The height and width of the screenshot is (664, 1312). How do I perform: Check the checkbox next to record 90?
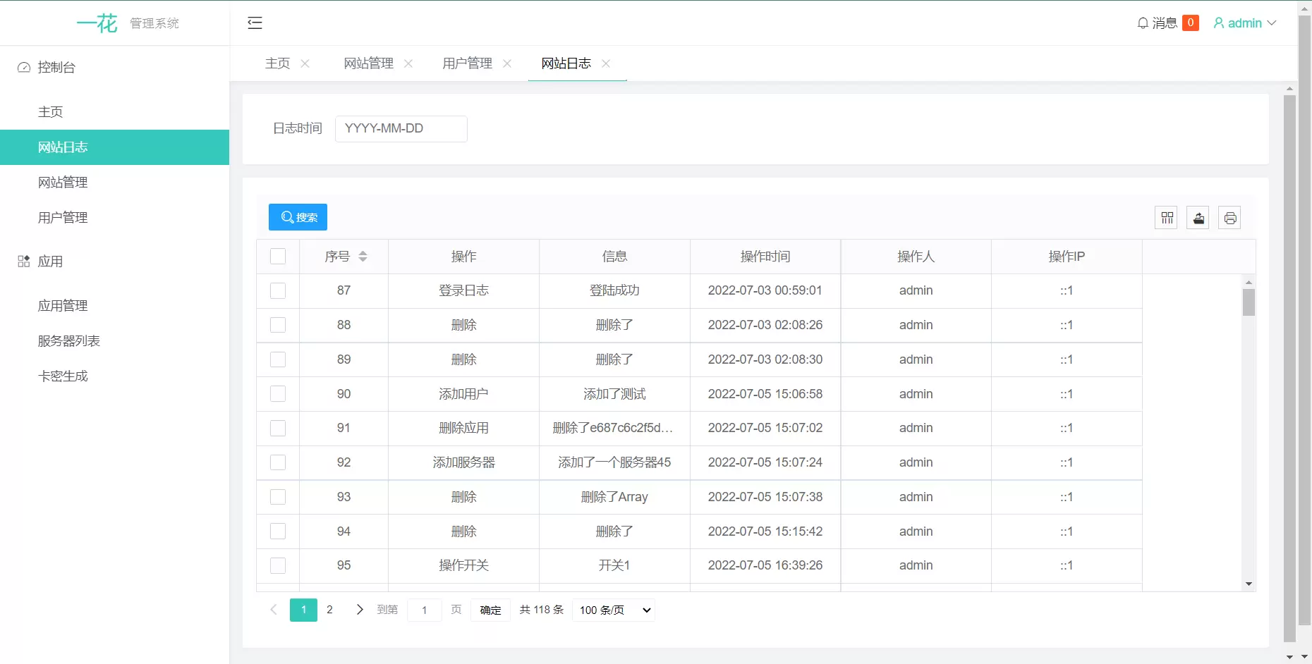(278, 394)
